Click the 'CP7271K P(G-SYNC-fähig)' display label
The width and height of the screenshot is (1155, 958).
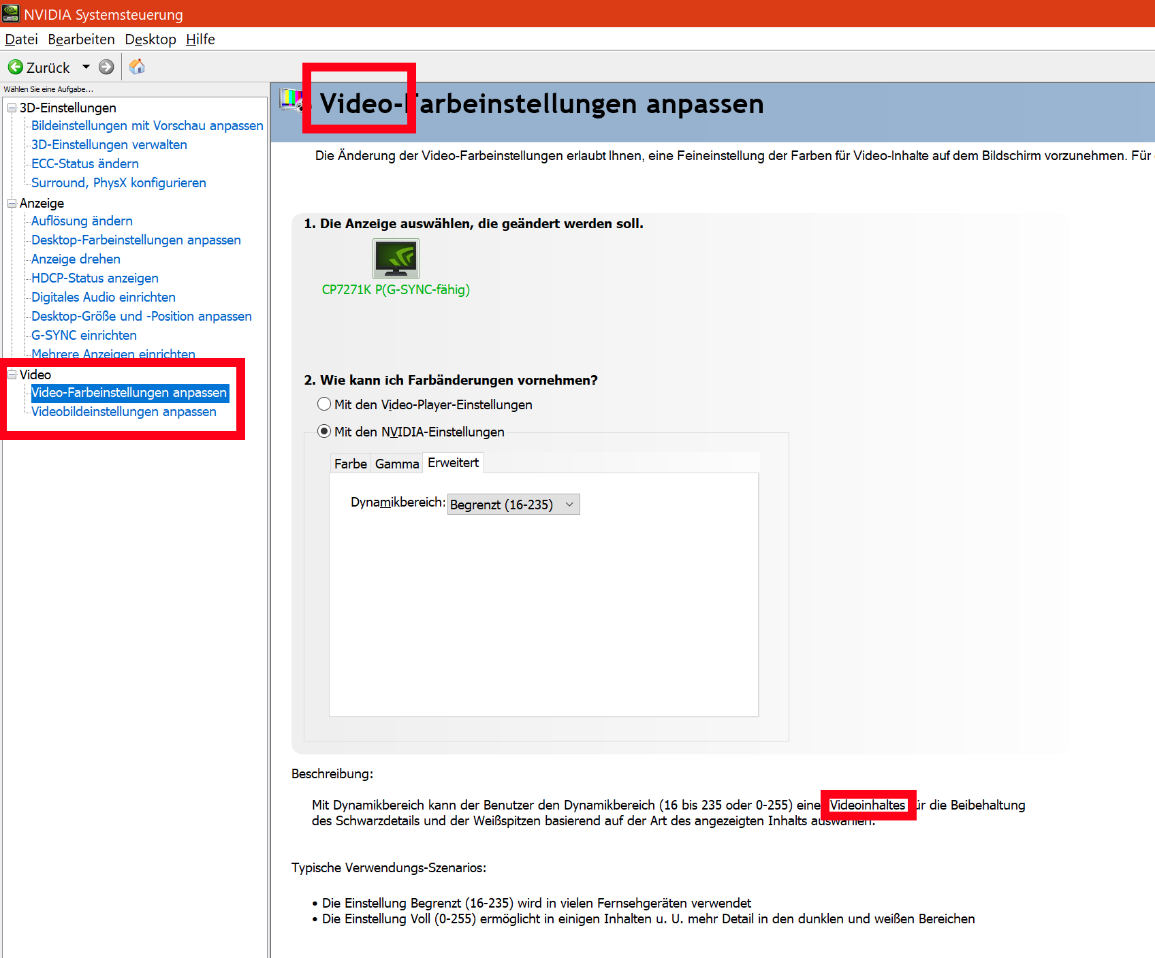point(396,289)
